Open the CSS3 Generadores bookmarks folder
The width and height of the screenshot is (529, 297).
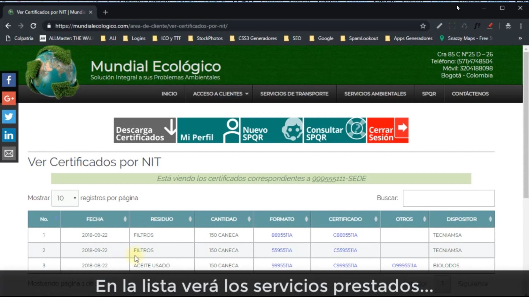click(x=253, y=38)
